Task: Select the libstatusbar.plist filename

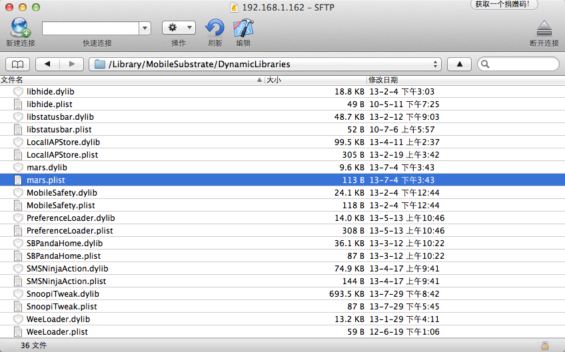Action: pos(59,129)
